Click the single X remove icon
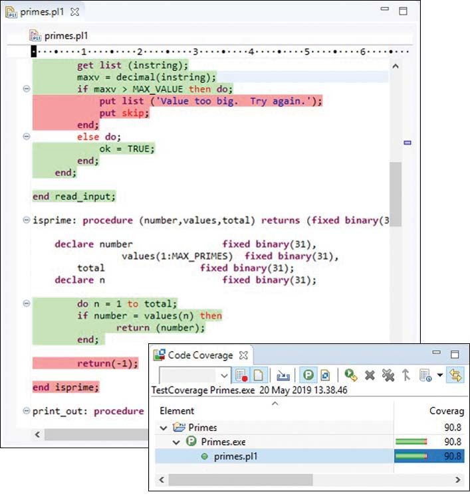470x498 pixels. 370,375
